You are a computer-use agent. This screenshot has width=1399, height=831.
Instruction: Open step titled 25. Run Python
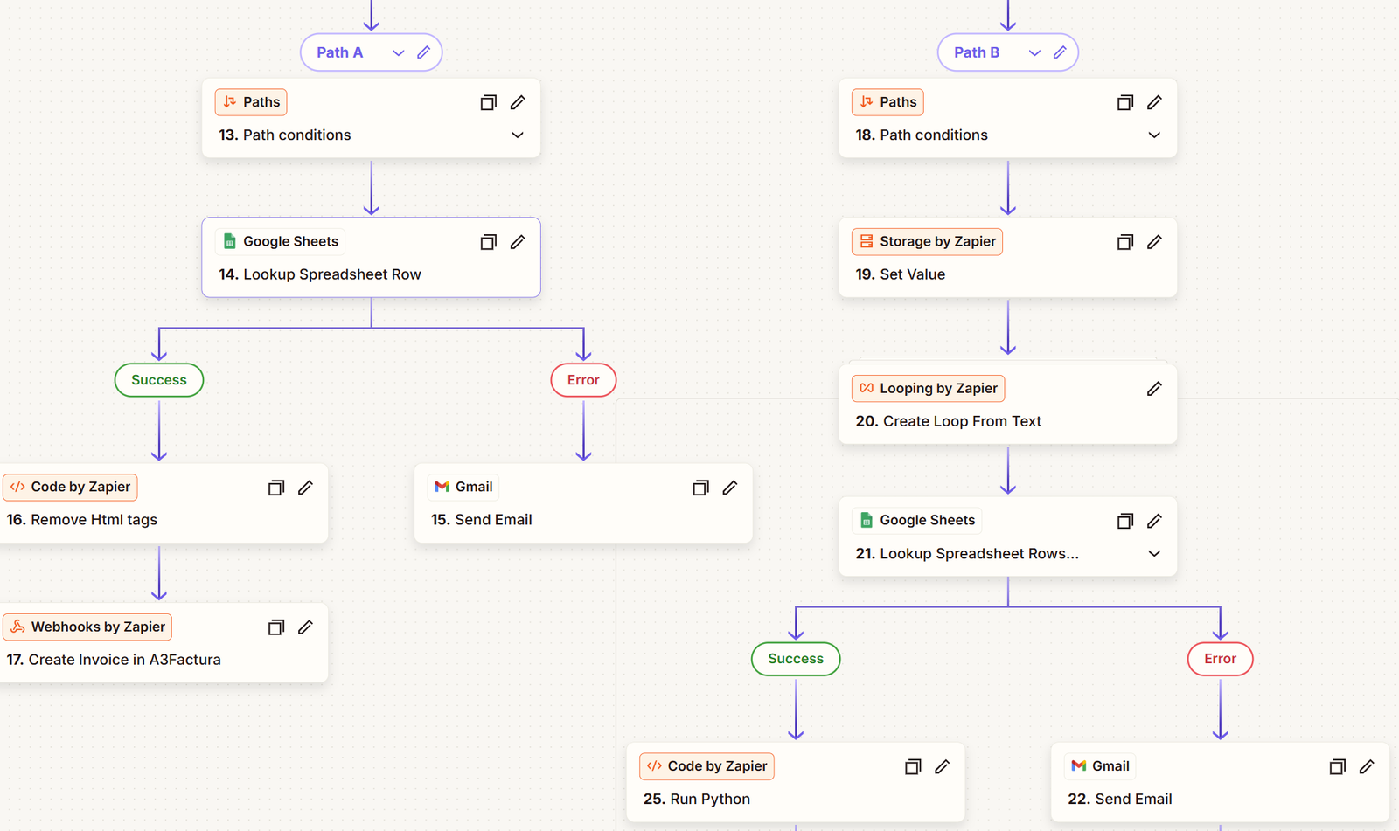click(x=697, y=799)
